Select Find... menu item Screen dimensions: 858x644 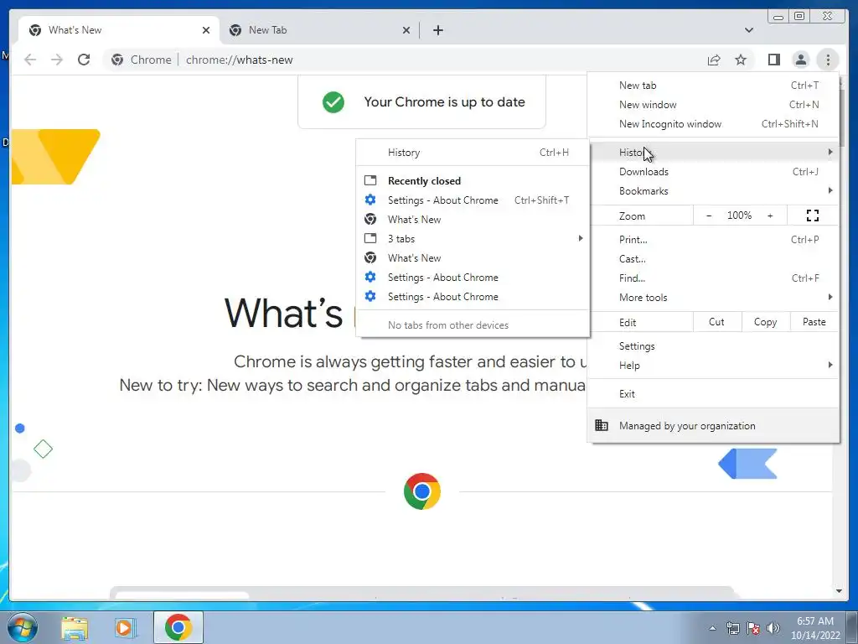pos(714,278)
